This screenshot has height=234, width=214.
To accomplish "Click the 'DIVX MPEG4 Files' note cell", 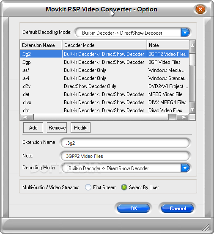I will click(x=167, y=102).
